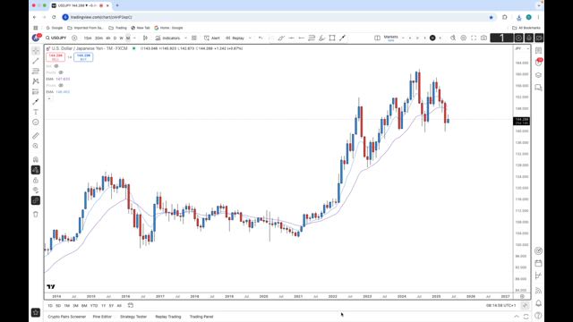
Task: Open the Fibonacci retracement tools
Action: pyautogui.click(x=36, y=72)
